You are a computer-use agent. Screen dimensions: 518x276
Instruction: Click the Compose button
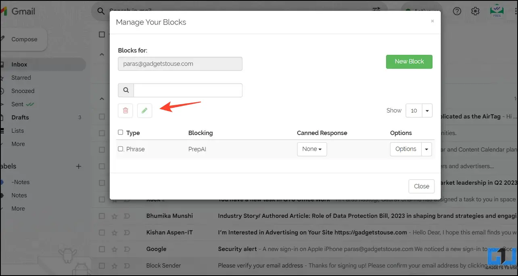click(x=23, y=39)
